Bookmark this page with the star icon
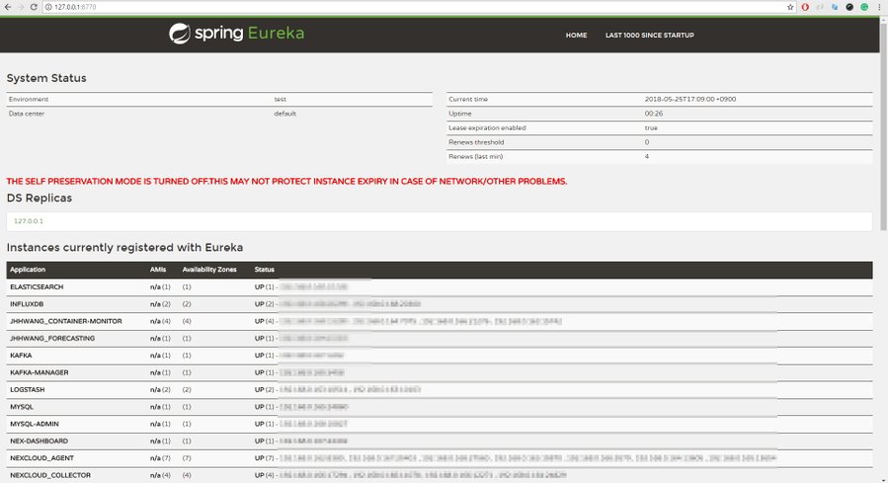This screenshot has height=483, width=888. (790, 7)
